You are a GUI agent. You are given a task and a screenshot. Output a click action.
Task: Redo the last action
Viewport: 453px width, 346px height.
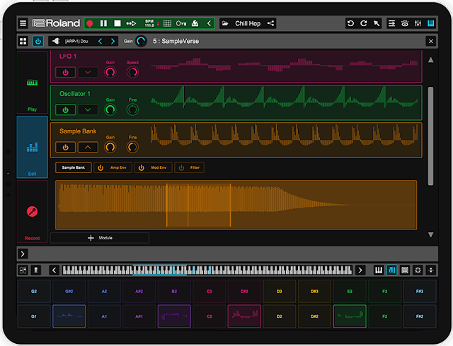(364, 23)
